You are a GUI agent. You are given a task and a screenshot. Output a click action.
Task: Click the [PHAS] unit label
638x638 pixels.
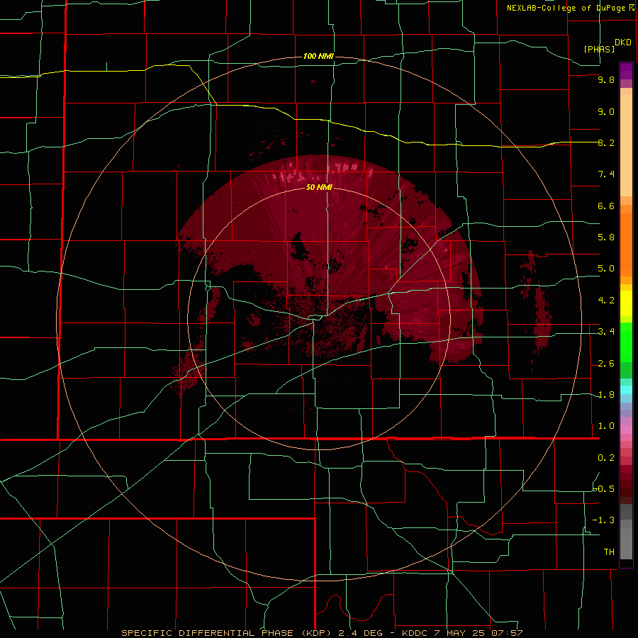(x=599, y=49)
